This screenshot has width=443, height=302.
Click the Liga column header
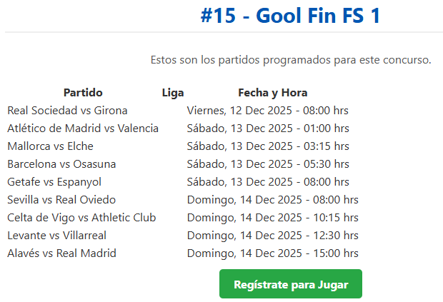point(173,93)
